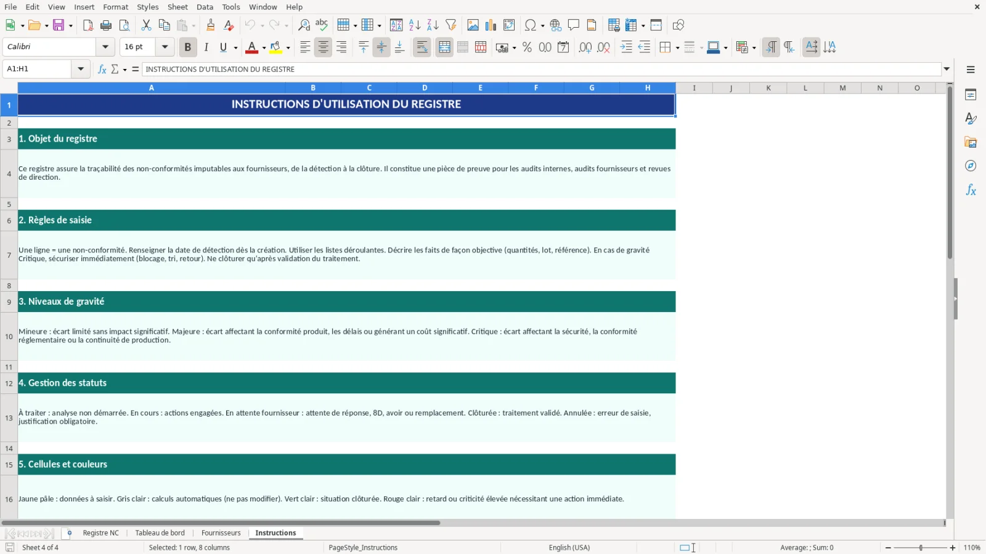
Task: Open Insert Special Character dropdown
Action: [542, 26]
